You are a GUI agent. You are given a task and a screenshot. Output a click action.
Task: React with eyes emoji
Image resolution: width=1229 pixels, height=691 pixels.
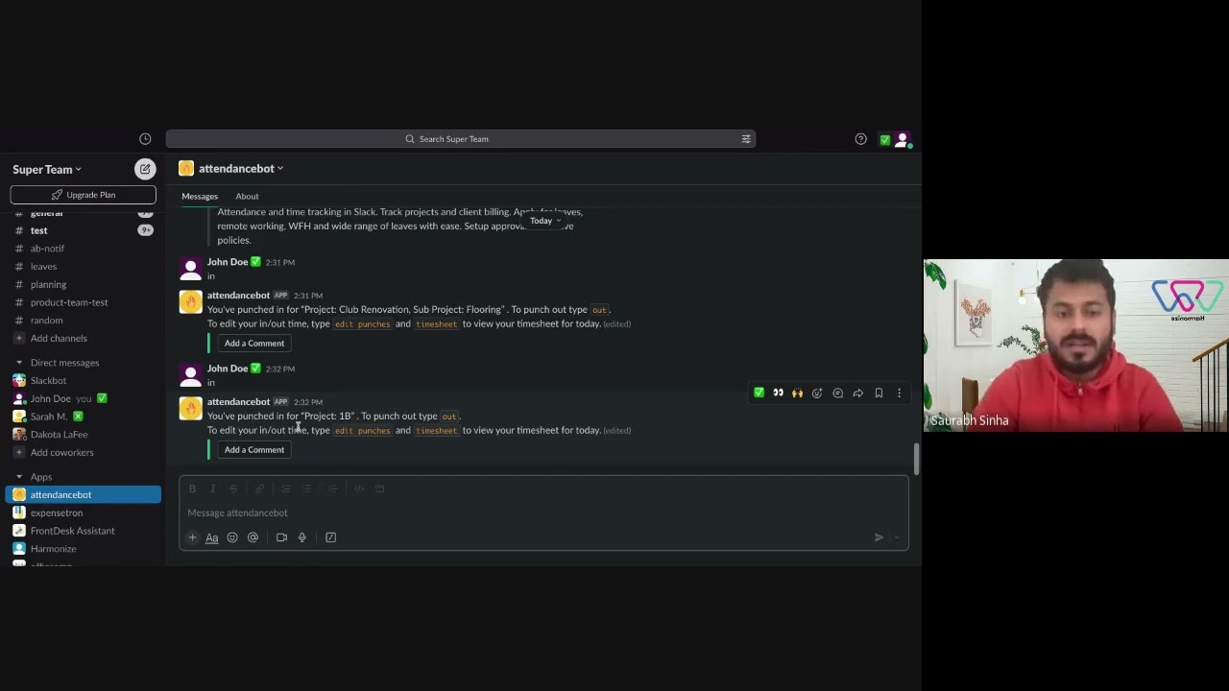click(x=778, y=393)
